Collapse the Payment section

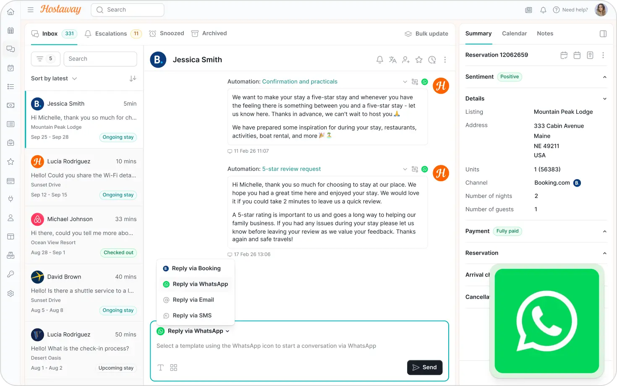(605, 231)
